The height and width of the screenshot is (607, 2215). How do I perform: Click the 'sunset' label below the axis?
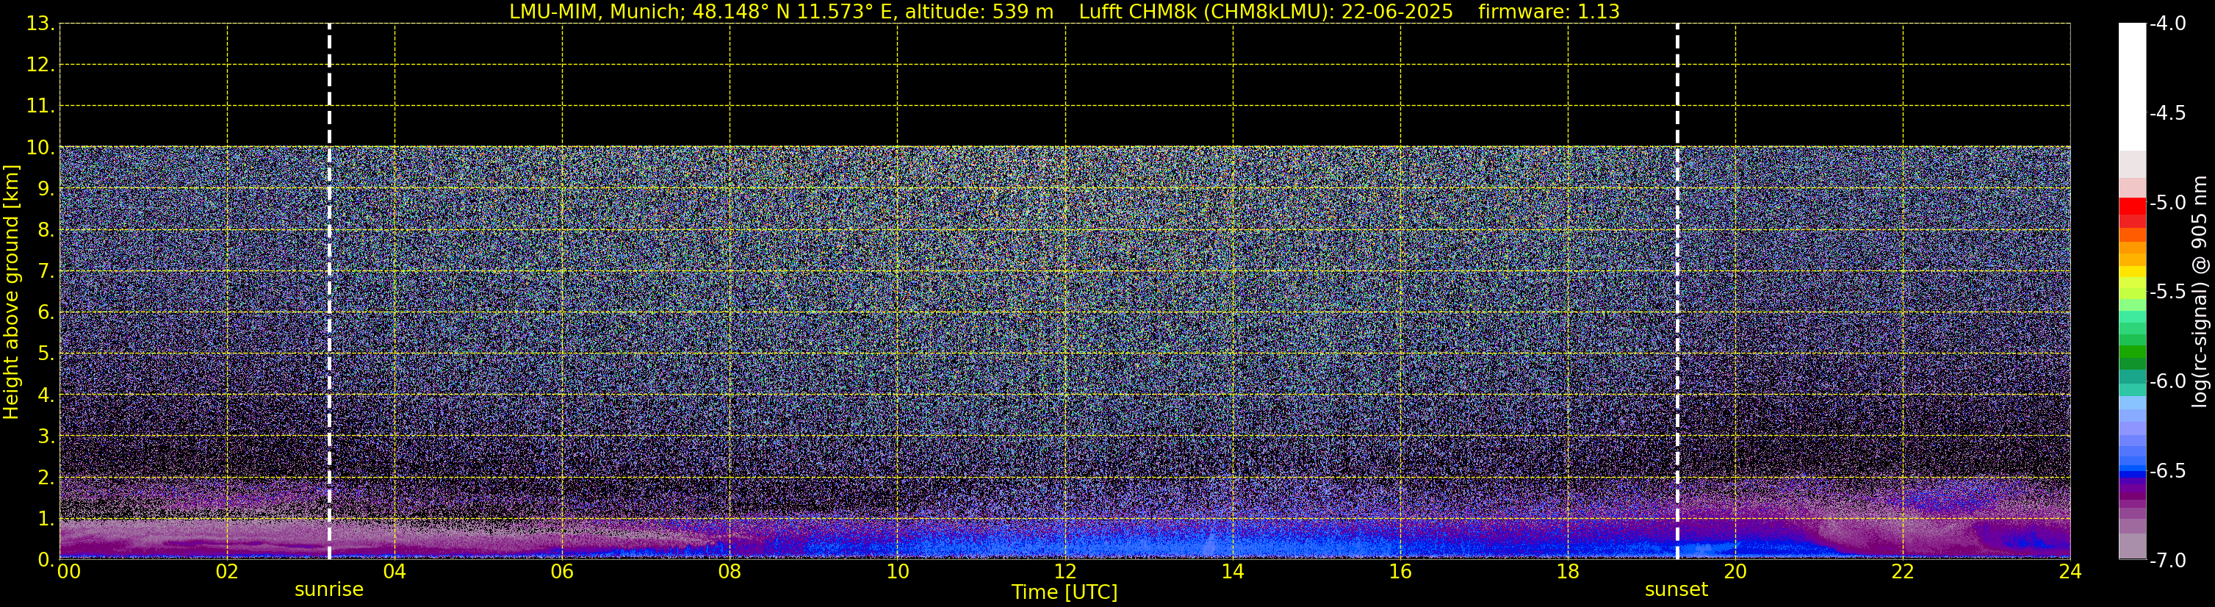(x=1676, y=590)
